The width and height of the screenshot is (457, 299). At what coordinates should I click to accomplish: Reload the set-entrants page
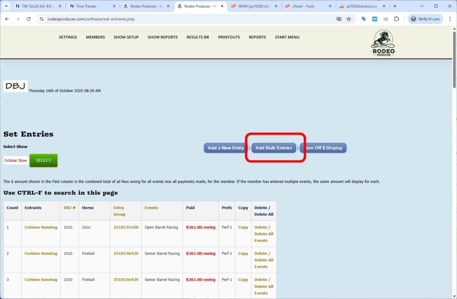point(28,19)
